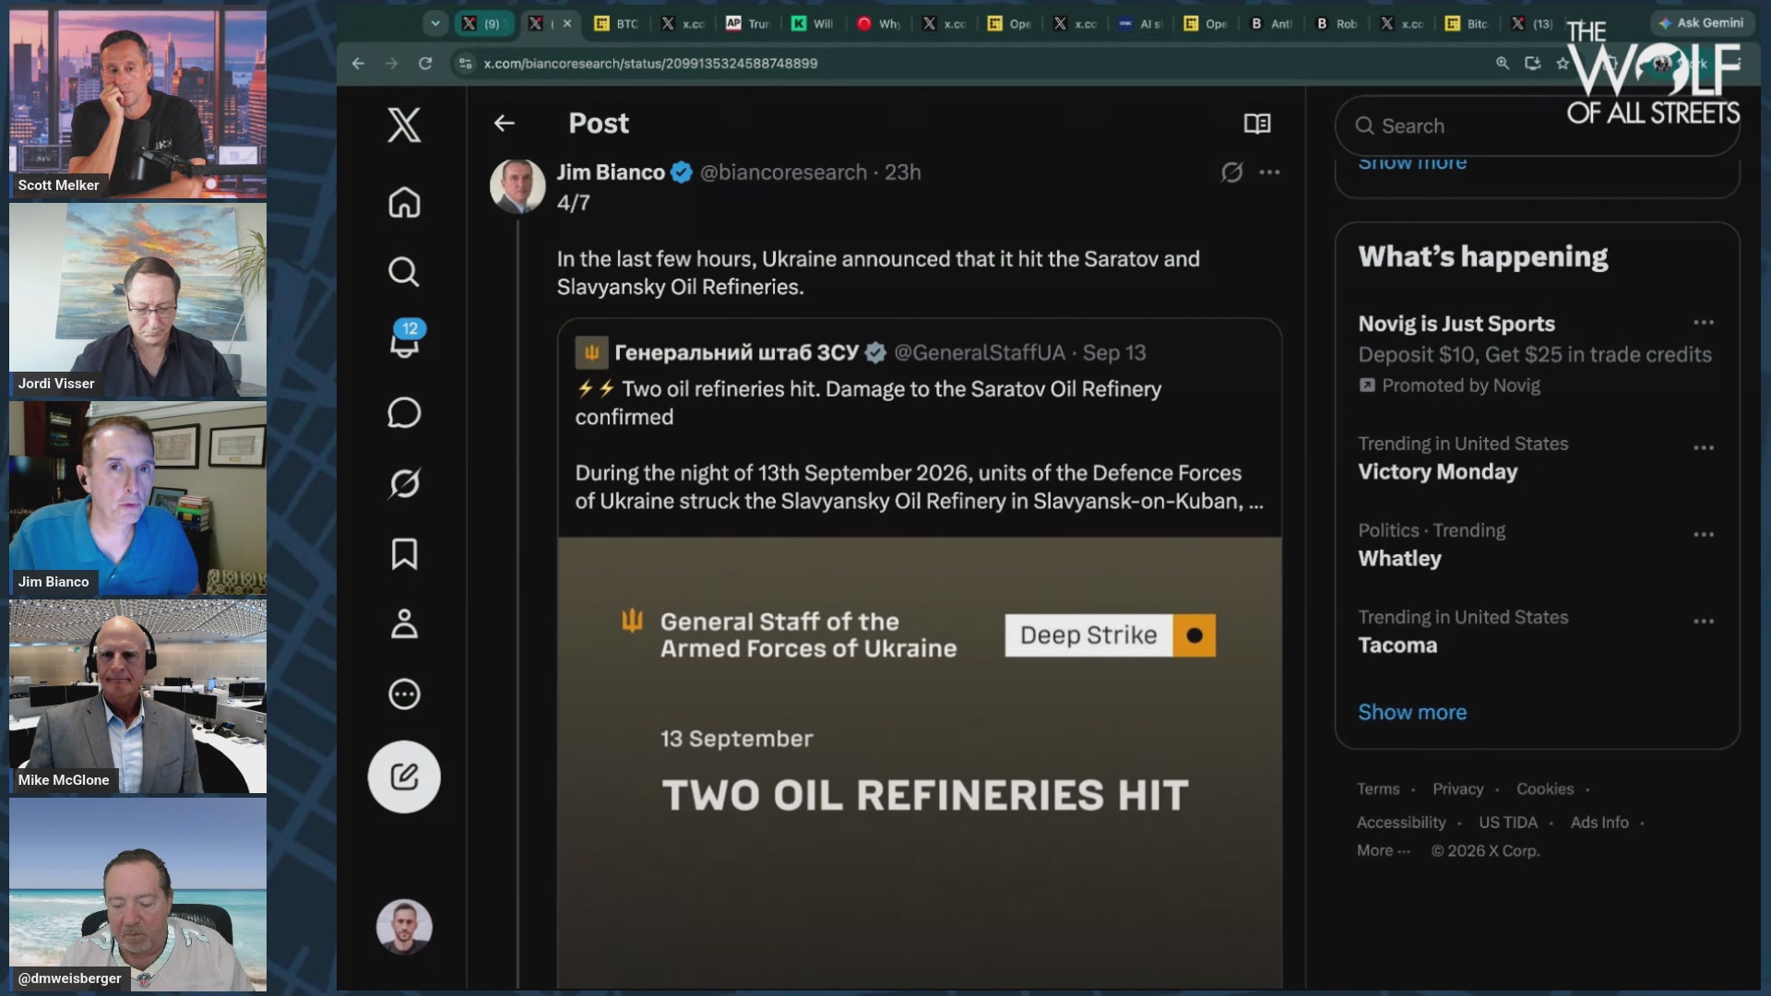Image resolution: width=1771 pixels, height=996 pixels.
Task: Open Chat messages icon in sidebar
Action: point(404,413)
